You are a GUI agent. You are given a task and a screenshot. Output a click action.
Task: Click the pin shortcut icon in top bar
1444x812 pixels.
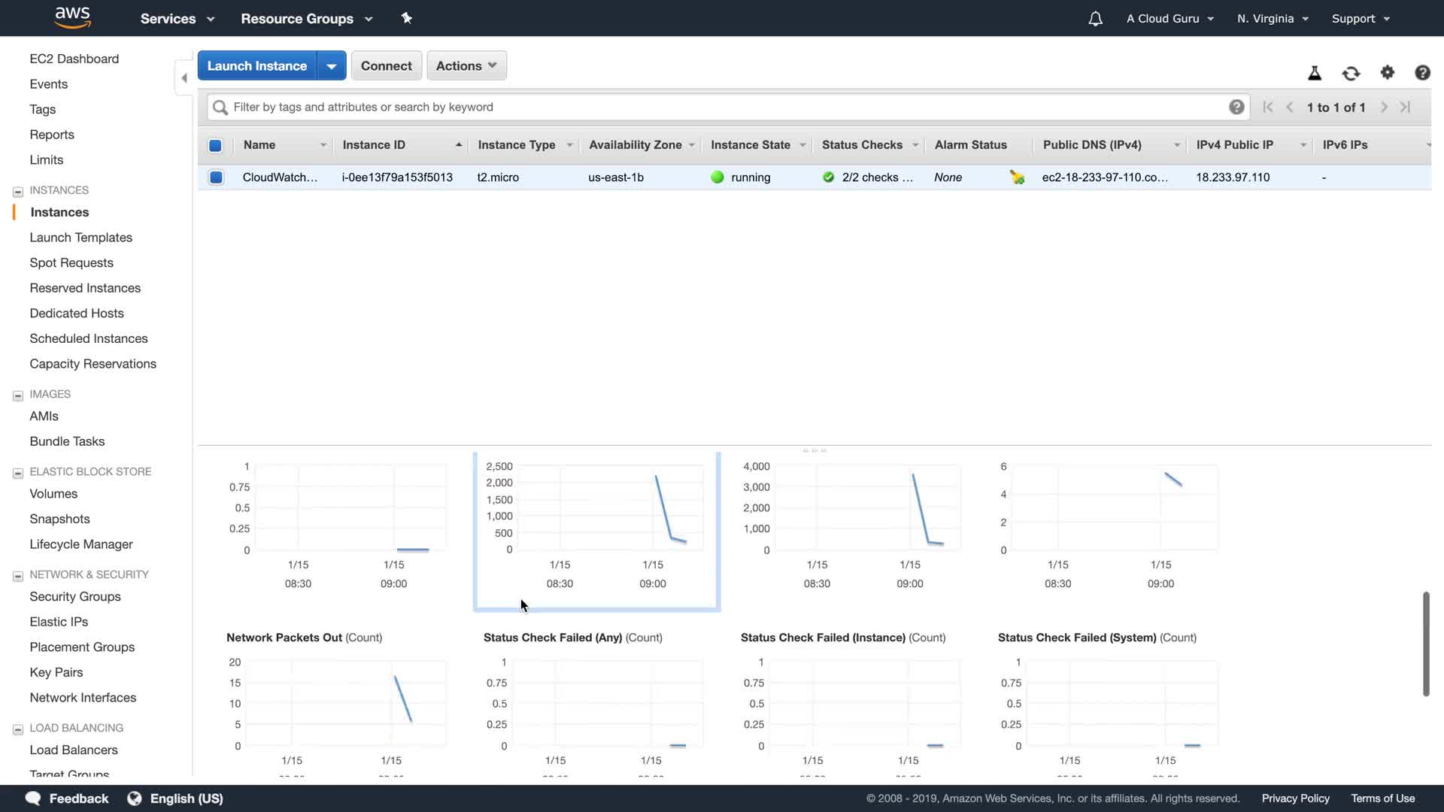click(407, 18)
